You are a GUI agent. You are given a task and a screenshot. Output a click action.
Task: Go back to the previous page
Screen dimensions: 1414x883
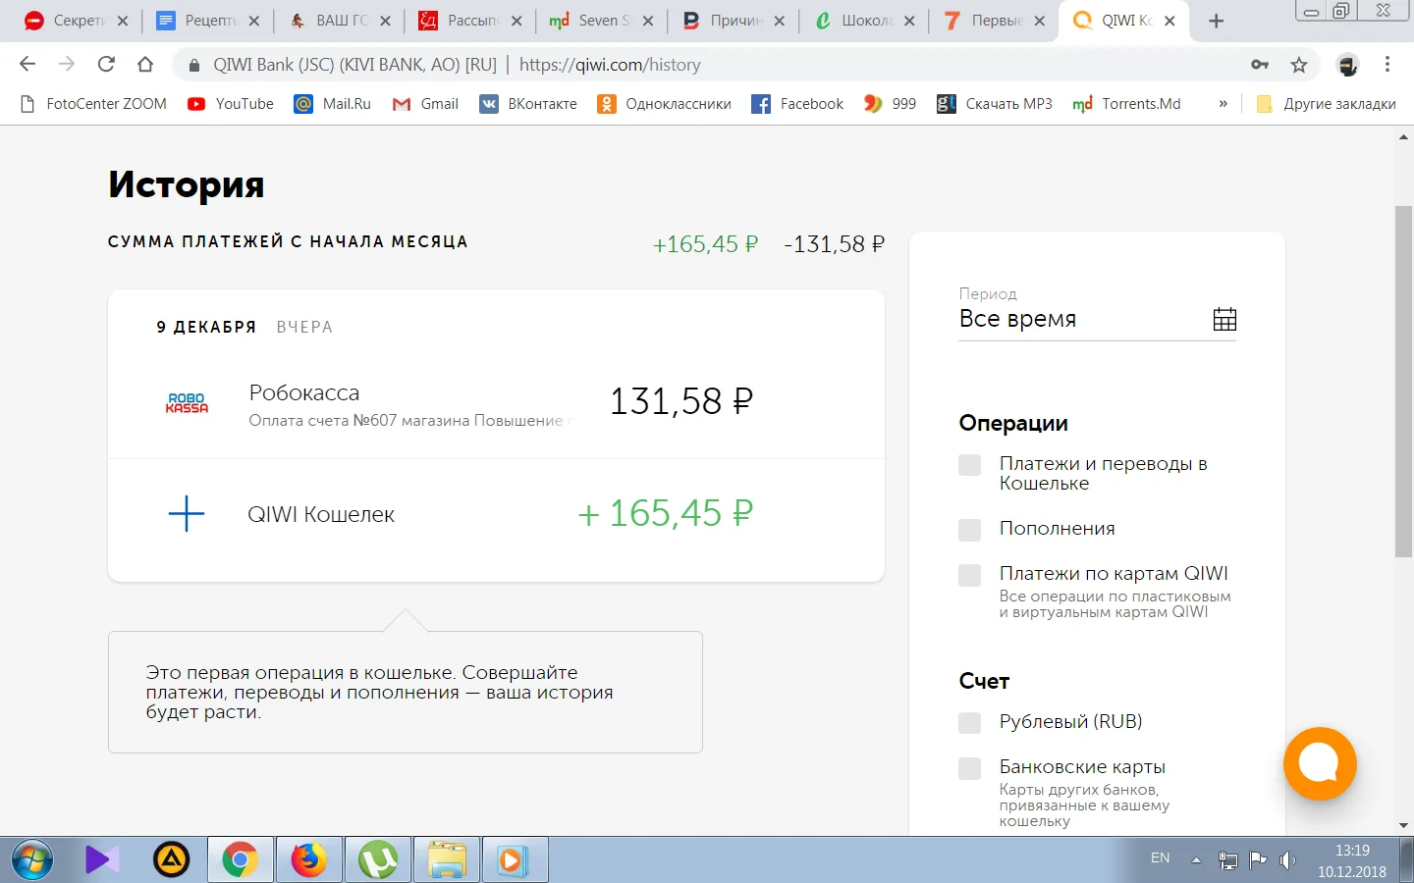(27, 65)
